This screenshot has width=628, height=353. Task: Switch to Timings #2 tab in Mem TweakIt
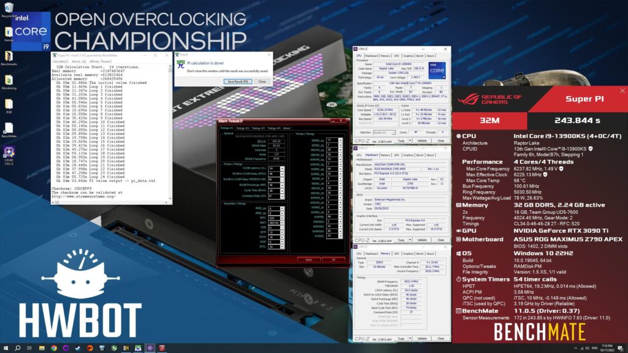[x=242, y=128]
